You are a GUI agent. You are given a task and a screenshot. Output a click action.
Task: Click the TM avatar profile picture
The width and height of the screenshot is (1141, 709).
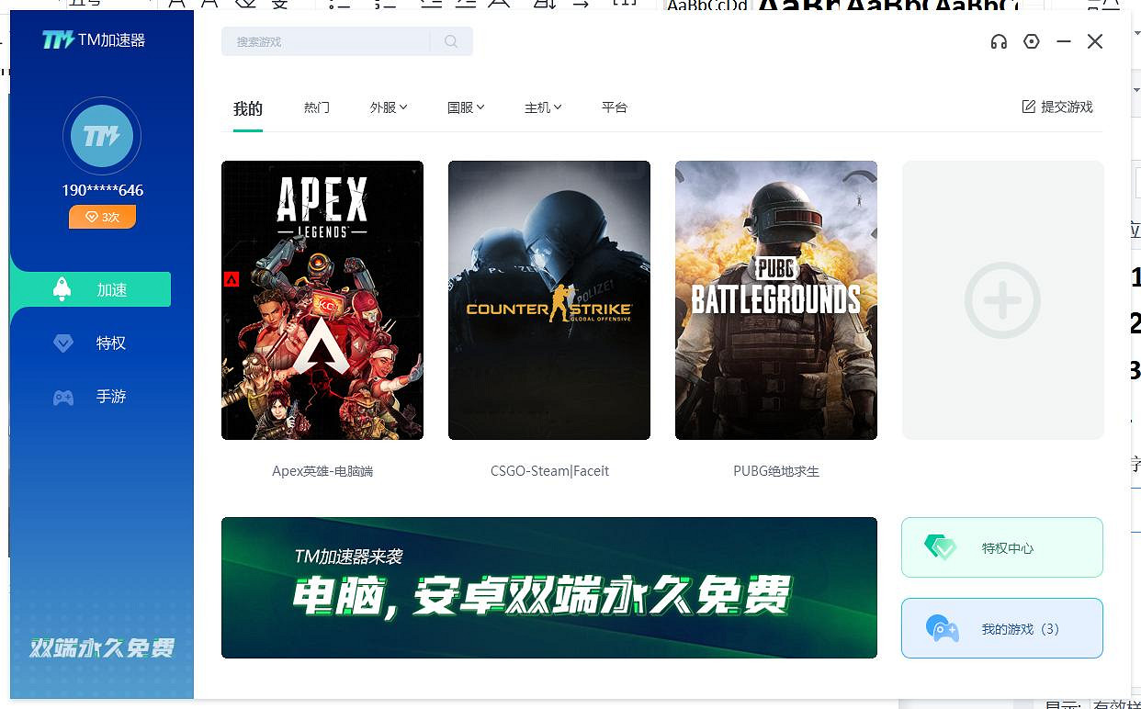pos(102,136)
